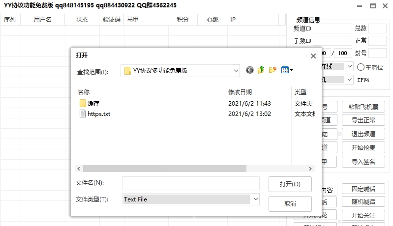The width and height of the screenshot is (393, 226).
Task: Sort files by 修改日期 column header
Action: point(258,92)
